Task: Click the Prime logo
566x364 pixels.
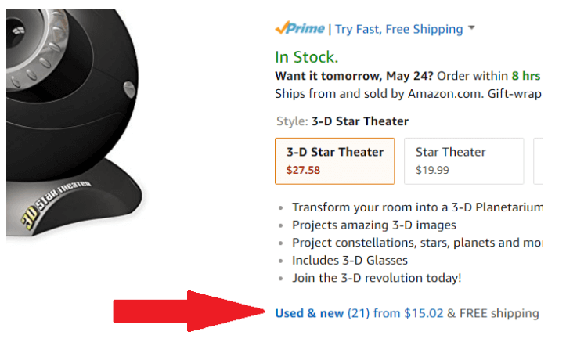Action: point(301,29)
